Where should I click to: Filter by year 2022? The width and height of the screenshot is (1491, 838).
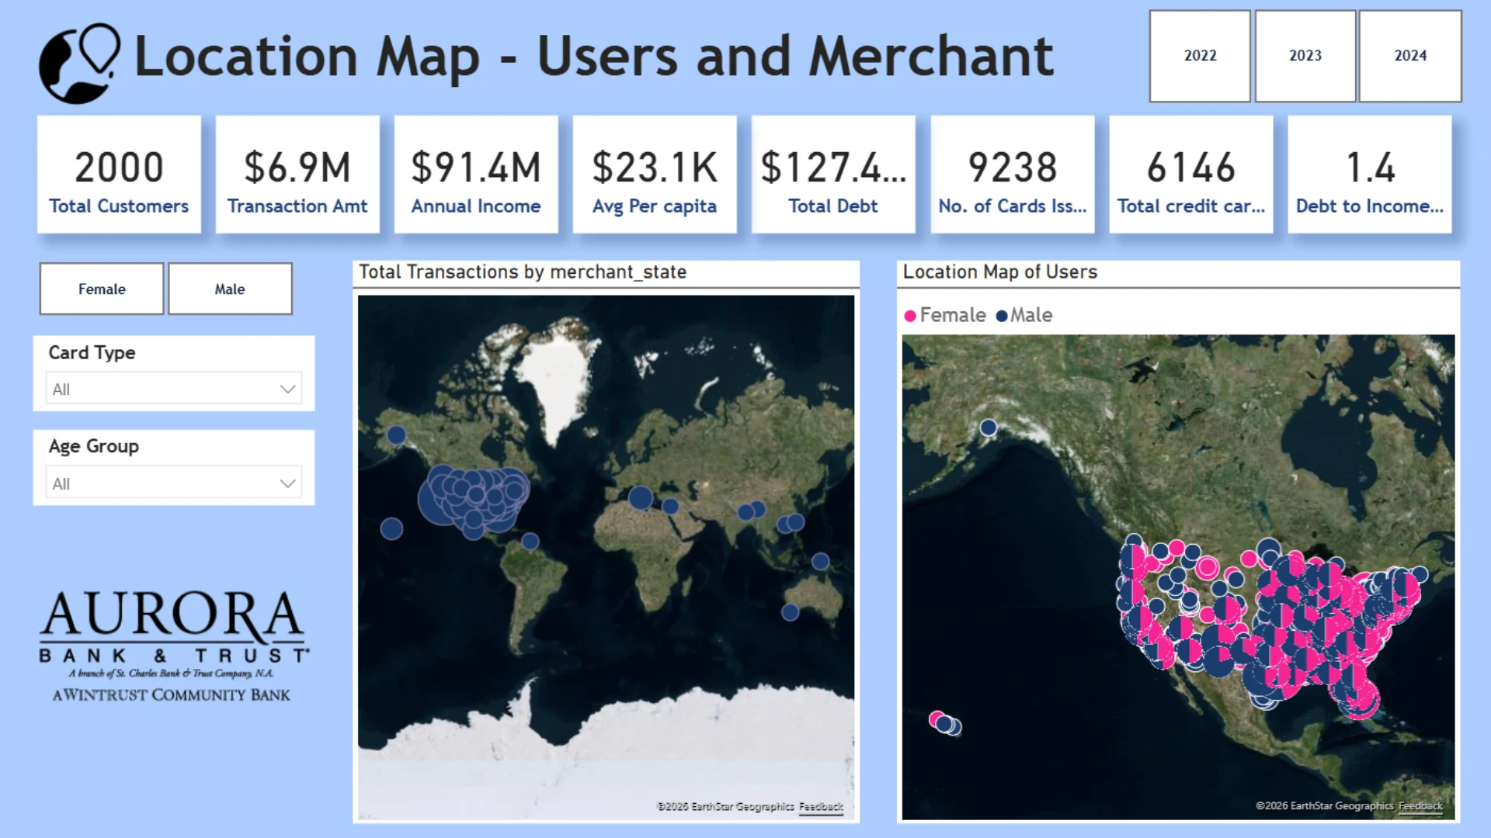1200,56
